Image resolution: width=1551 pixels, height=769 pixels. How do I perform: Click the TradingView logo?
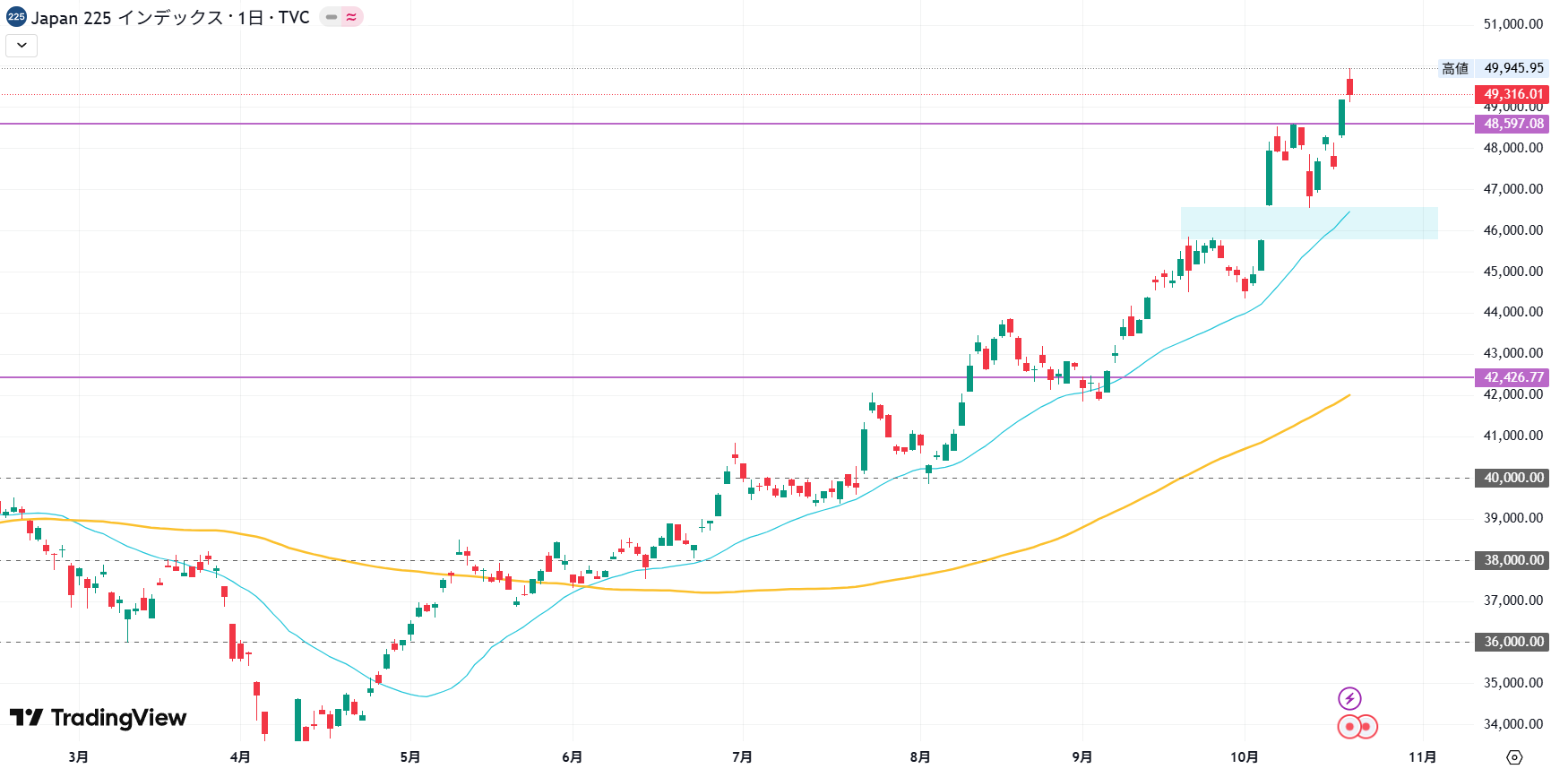(99, 718)
